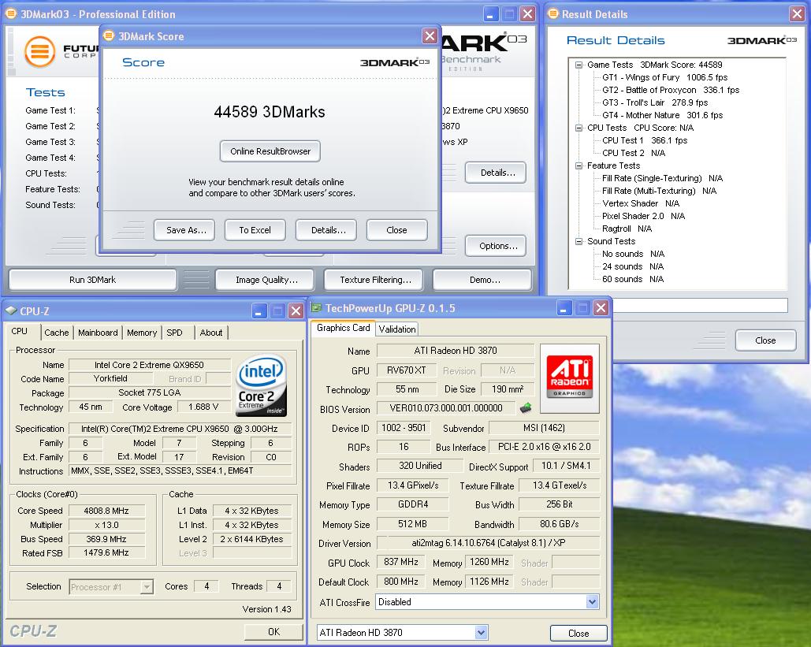
Task: Collapse the Sound Tests tree node
Action: pos(578,241)
